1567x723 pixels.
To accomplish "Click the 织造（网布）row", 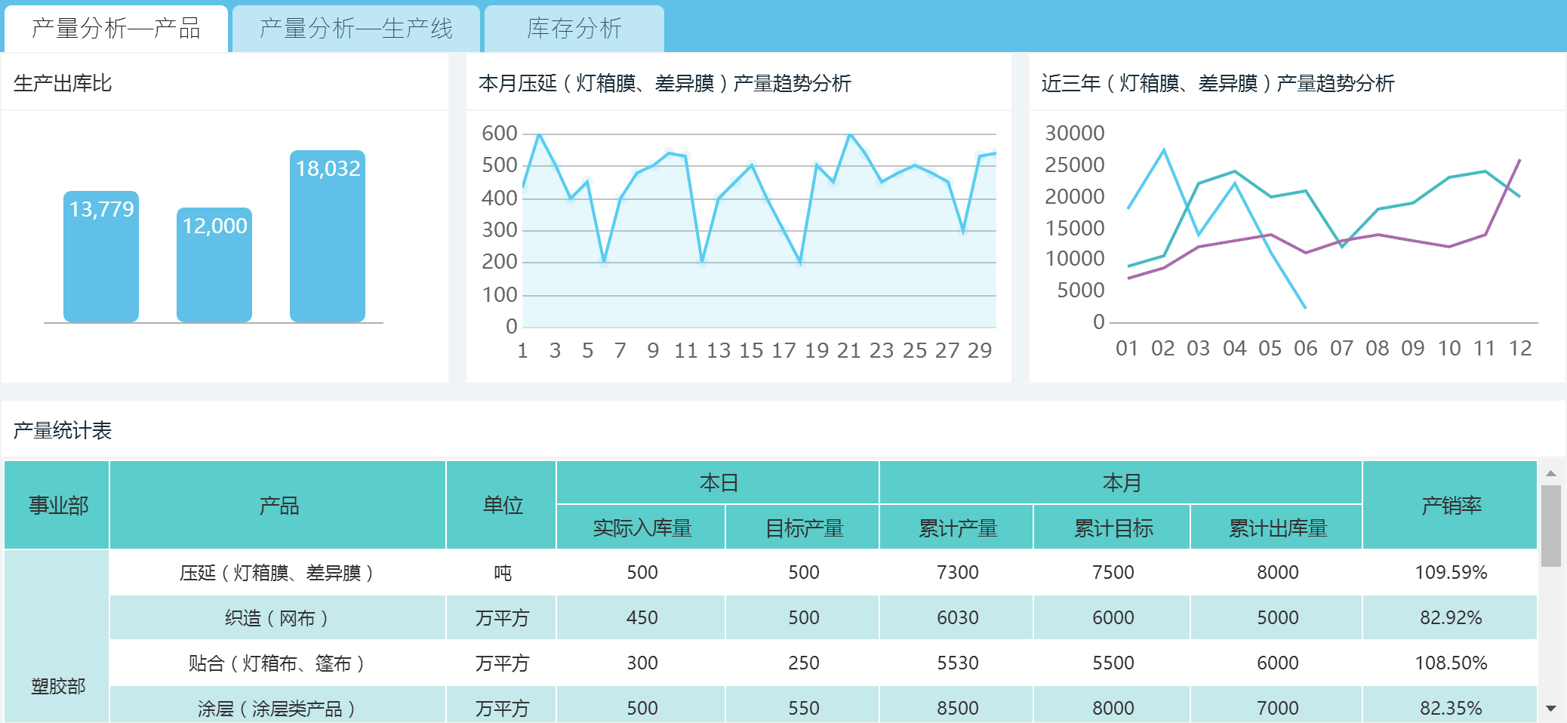I will 279,617.
